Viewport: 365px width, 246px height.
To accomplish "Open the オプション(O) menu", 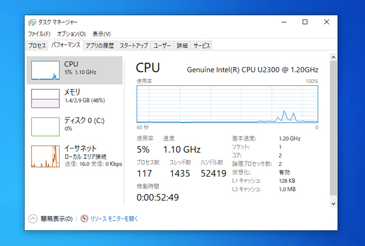I will pyautogui.click(x=71, y=34).
